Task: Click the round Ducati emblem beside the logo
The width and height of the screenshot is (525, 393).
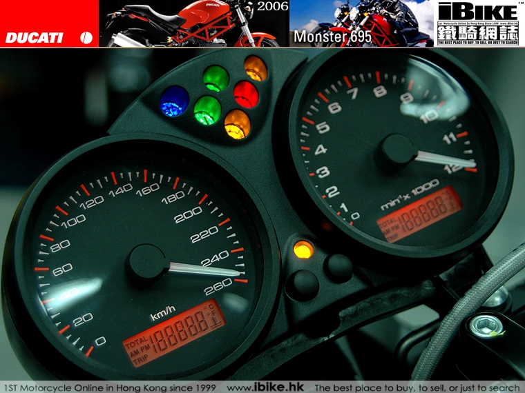Action: (86, 38)
